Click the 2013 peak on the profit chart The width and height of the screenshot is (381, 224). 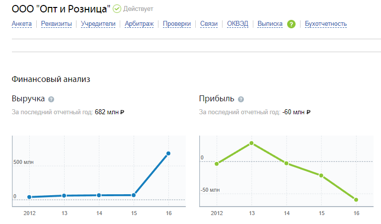[x=251, y=143]
